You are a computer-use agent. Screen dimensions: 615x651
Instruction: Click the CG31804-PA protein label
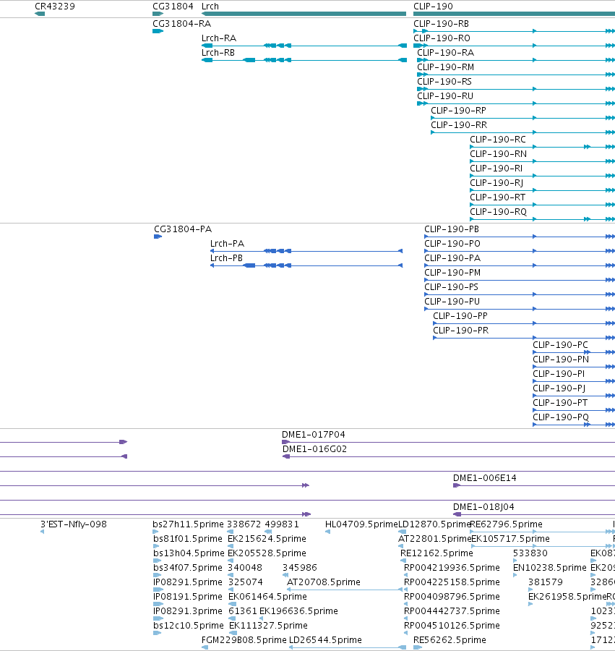(x=182, y=229)
